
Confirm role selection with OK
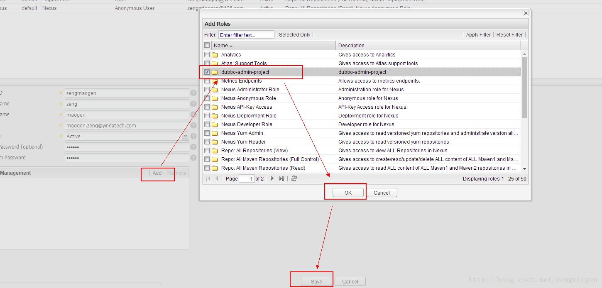coord(348,193)
